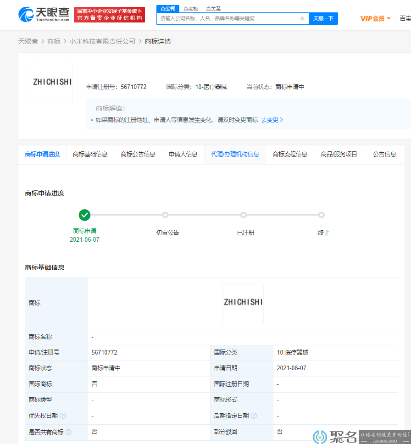
Task: Click the 天眼一下 search button
Action: pyautogui.click(x=323, y=18)
